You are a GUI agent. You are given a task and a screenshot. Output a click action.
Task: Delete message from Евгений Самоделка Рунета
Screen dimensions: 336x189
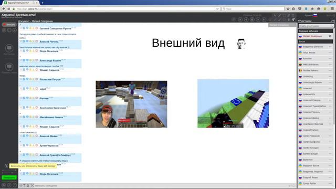click(x=21, y=28)
